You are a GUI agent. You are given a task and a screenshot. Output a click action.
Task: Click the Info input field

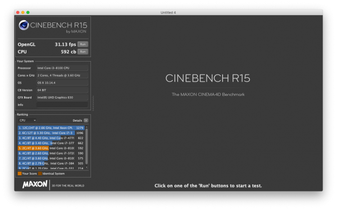pos(62,105)
